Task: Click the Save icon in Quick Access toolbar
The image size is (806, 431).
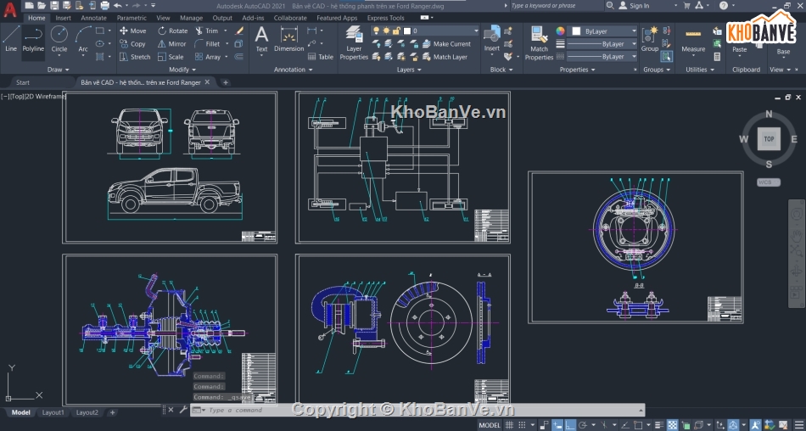Action: click(54, 6)
